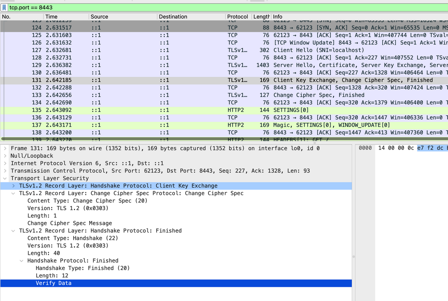Image resolution: width=448 pixels, height=301 pixels.
Task: Select packet 138 with Ack=413
Action: click(224, 132)
